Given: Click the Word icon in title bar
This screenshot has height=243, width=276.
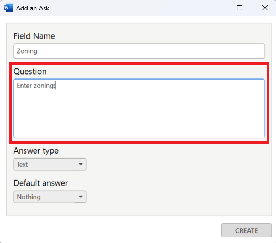Looking at the screenshot, I should (8, 8).
